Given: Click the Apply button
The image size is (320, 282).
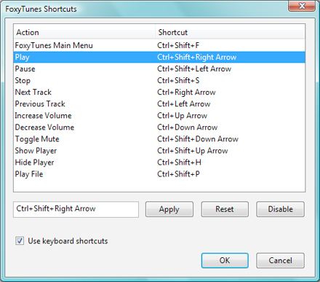Looking at the screenshot, I should point(169,209).
